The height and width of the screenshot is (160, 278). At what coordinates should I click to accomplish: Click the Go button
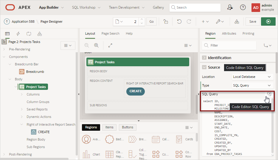(x=151, y=21)
